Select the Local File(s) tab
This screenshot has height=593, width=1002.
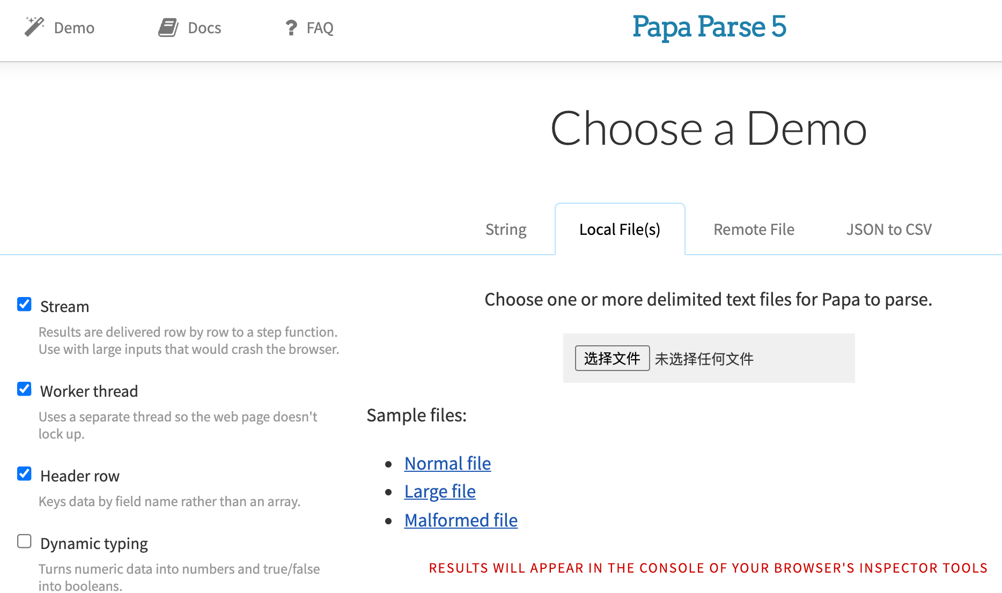(620, 229)
